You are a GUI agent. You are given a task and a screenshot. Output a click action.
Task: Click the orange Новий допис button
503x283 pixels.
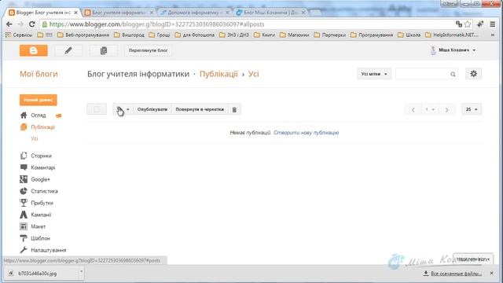point(39,100)
